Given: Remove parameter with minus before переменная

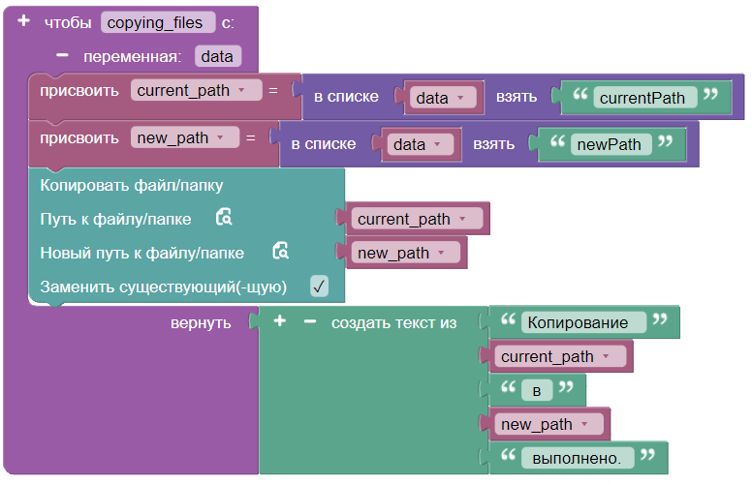Looking at the screenshot, I should click(62, 55).
